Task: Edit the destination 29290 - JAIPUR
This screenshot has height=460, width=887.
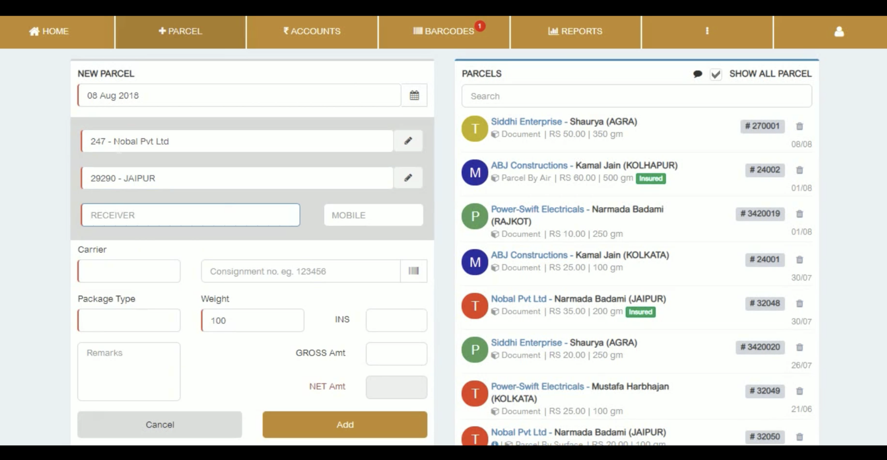Action: [x=408, y=178]
